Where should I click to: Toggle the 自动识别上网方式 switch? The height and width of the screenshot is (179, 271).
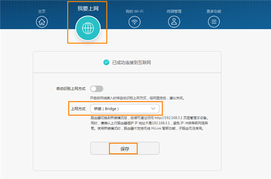tap(97, 89)
